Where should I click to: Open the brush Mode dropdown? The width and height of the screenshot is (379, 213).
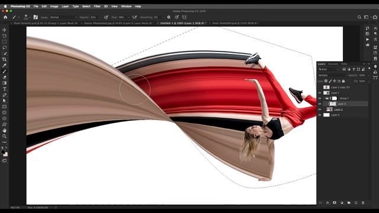(63, 17)
